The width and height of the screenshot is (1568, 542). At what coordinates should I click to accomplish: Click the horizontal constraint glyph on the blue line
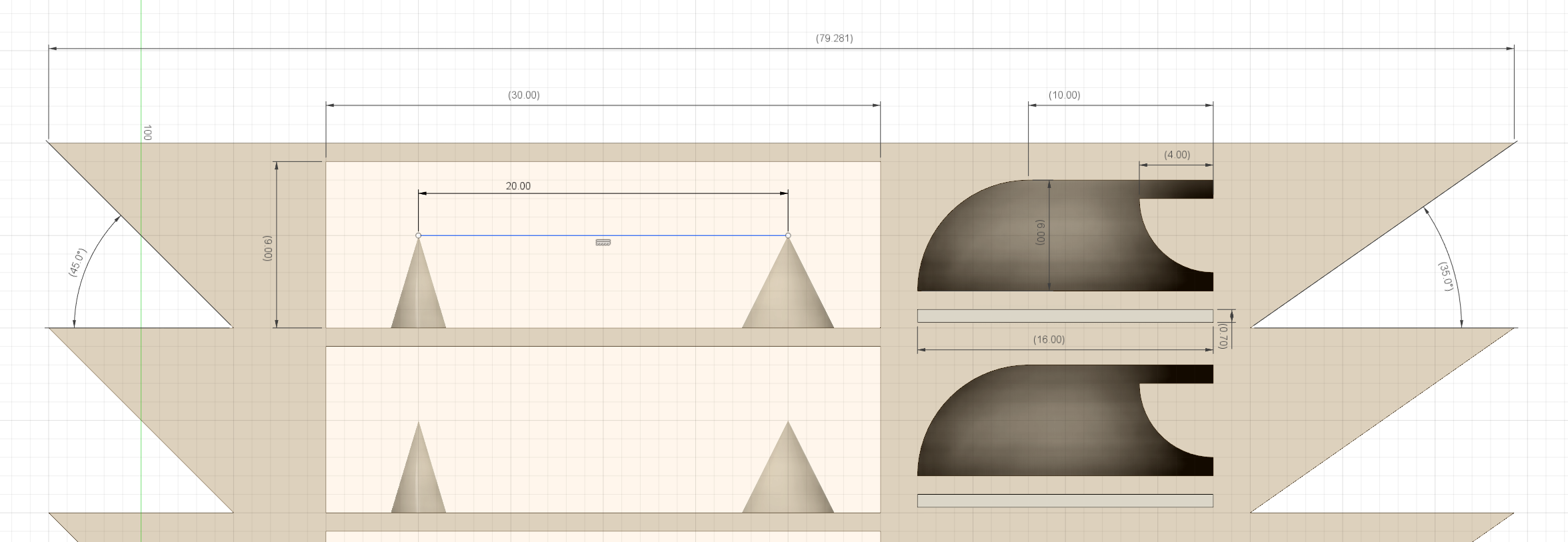pyautogui.click(x=603, y=243)
